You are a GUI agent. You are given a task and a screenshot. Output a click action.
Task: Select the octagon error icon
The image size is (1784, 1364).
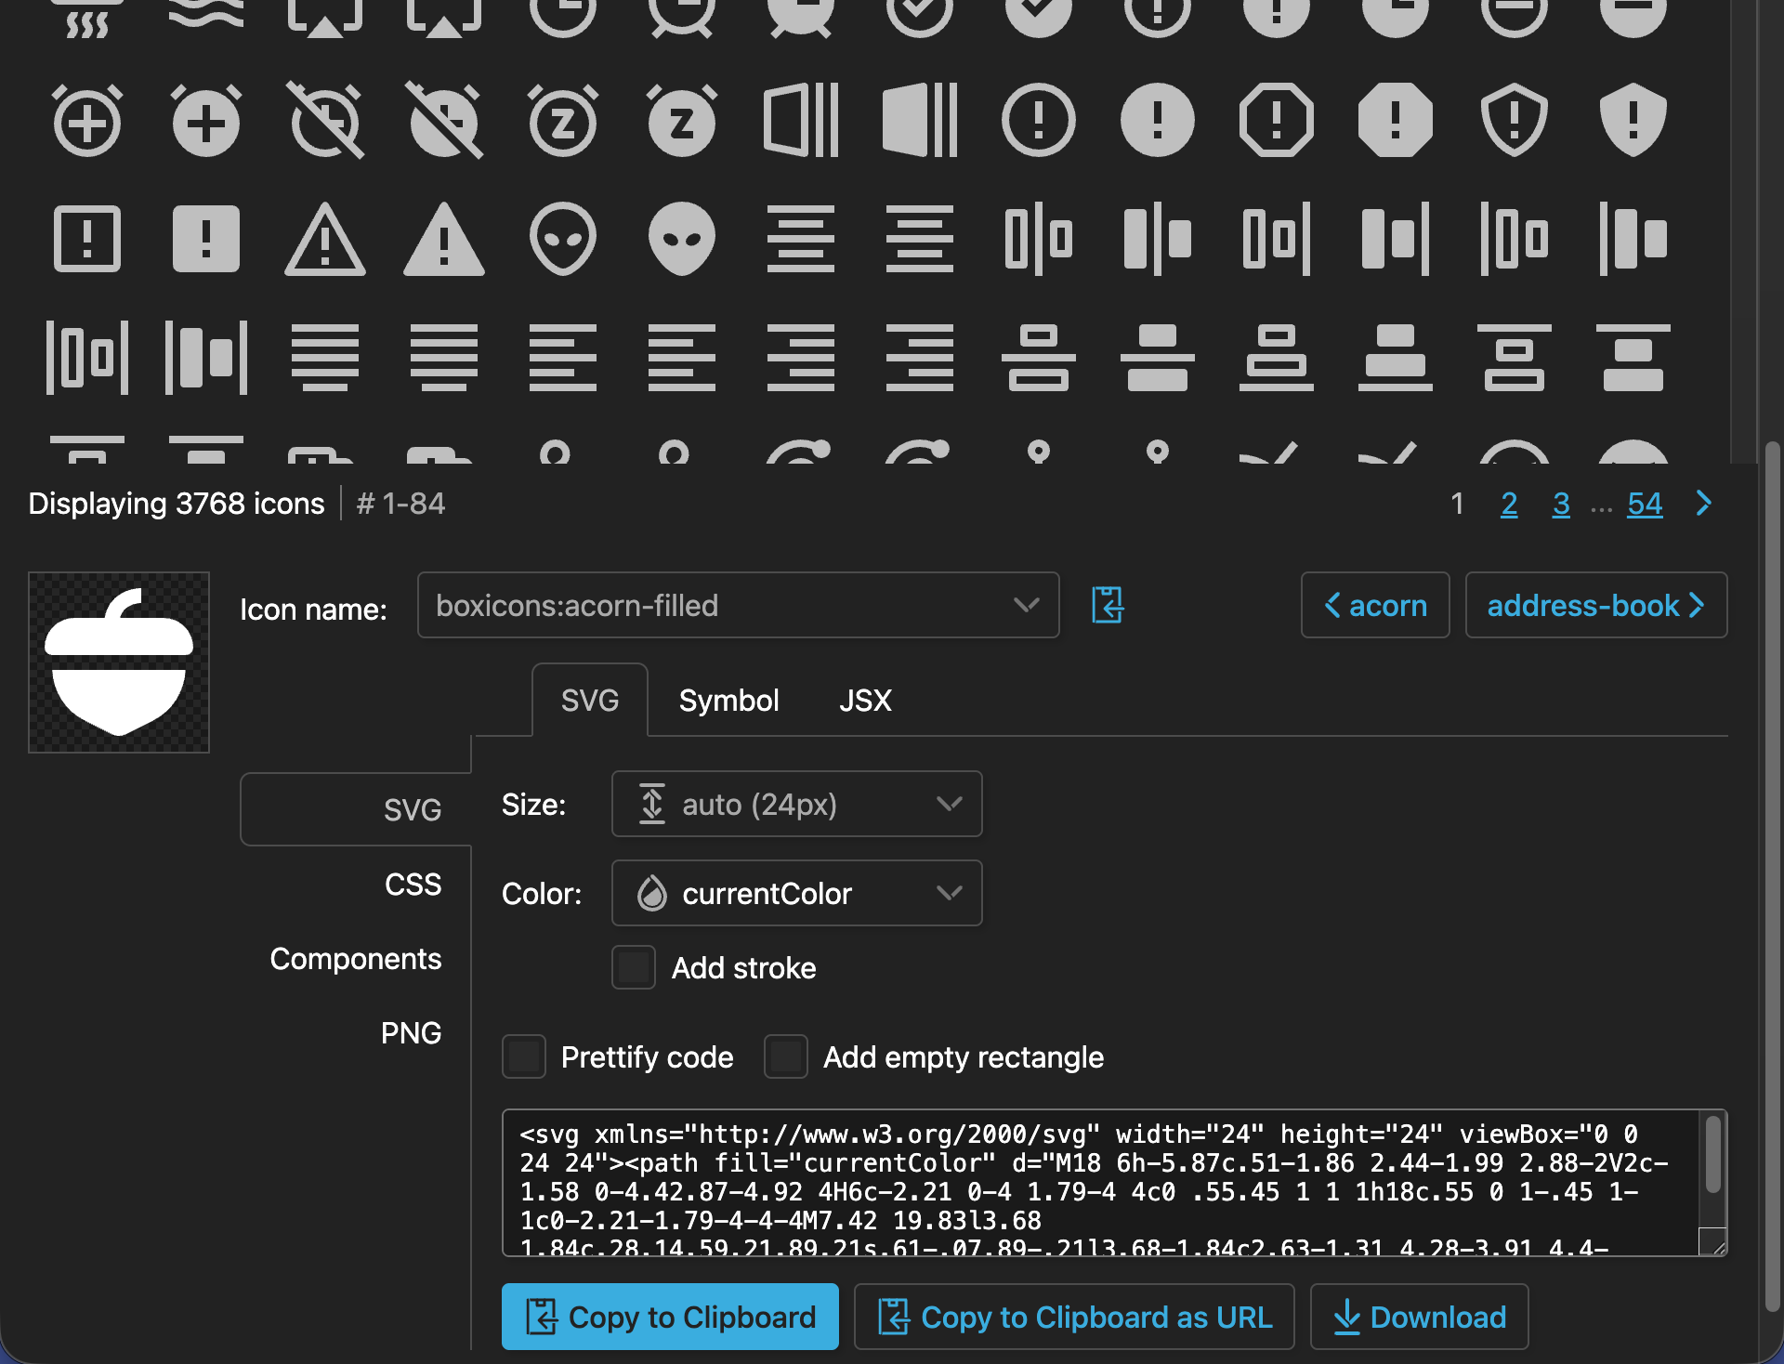click(x=1277, y=121)
